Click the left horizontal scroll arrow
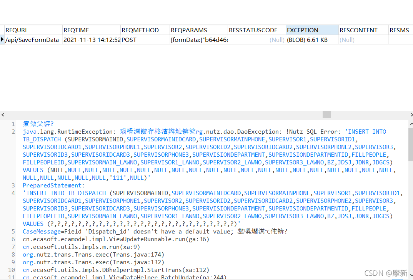The width and height of the screenshot is (413, 280). (x=3, y=114)
